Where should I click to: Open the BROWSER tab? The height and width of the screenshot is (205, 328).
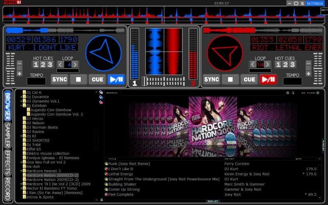[8, 106]
